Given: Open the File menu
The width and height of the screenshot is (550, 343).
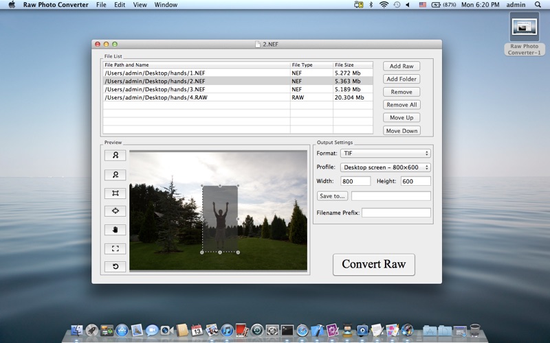Looking at the screenshot, I should point(101,5).
